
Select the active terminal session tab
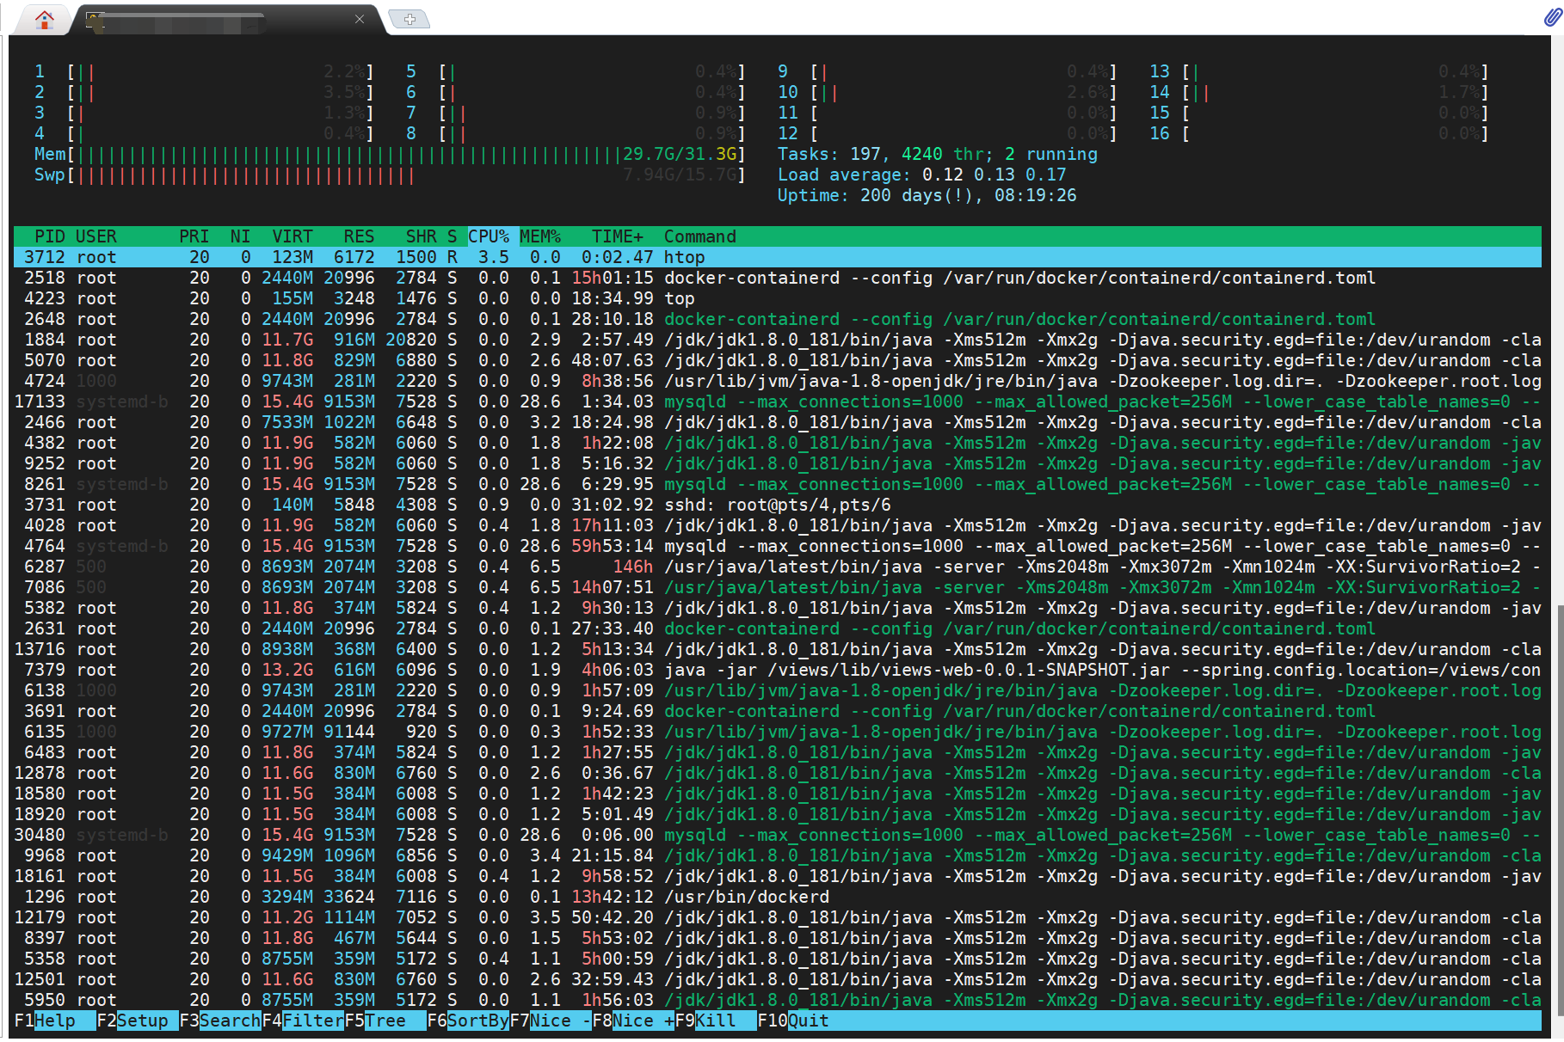(x=228, y=20)
